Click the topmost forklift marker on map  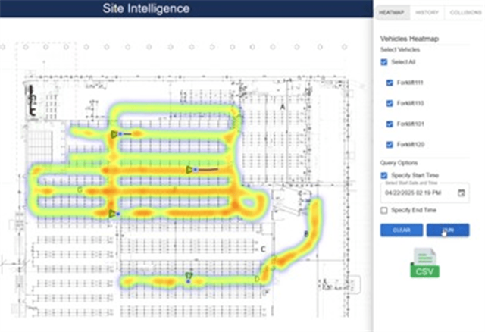click(x=114, y=134)
